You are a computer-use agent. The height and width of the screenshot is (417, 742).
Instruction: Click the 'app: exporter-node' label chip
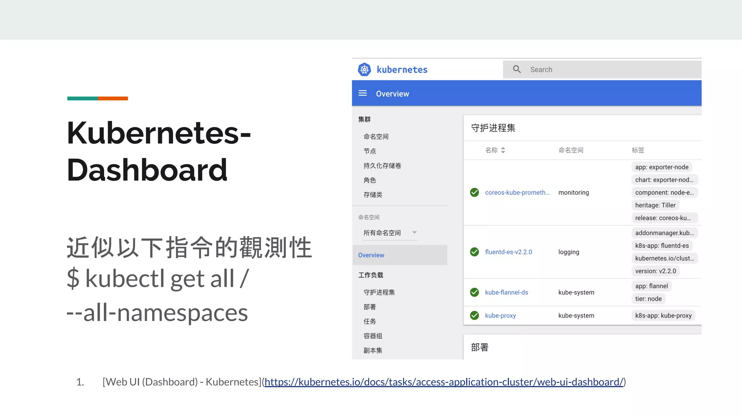[662, 167]
